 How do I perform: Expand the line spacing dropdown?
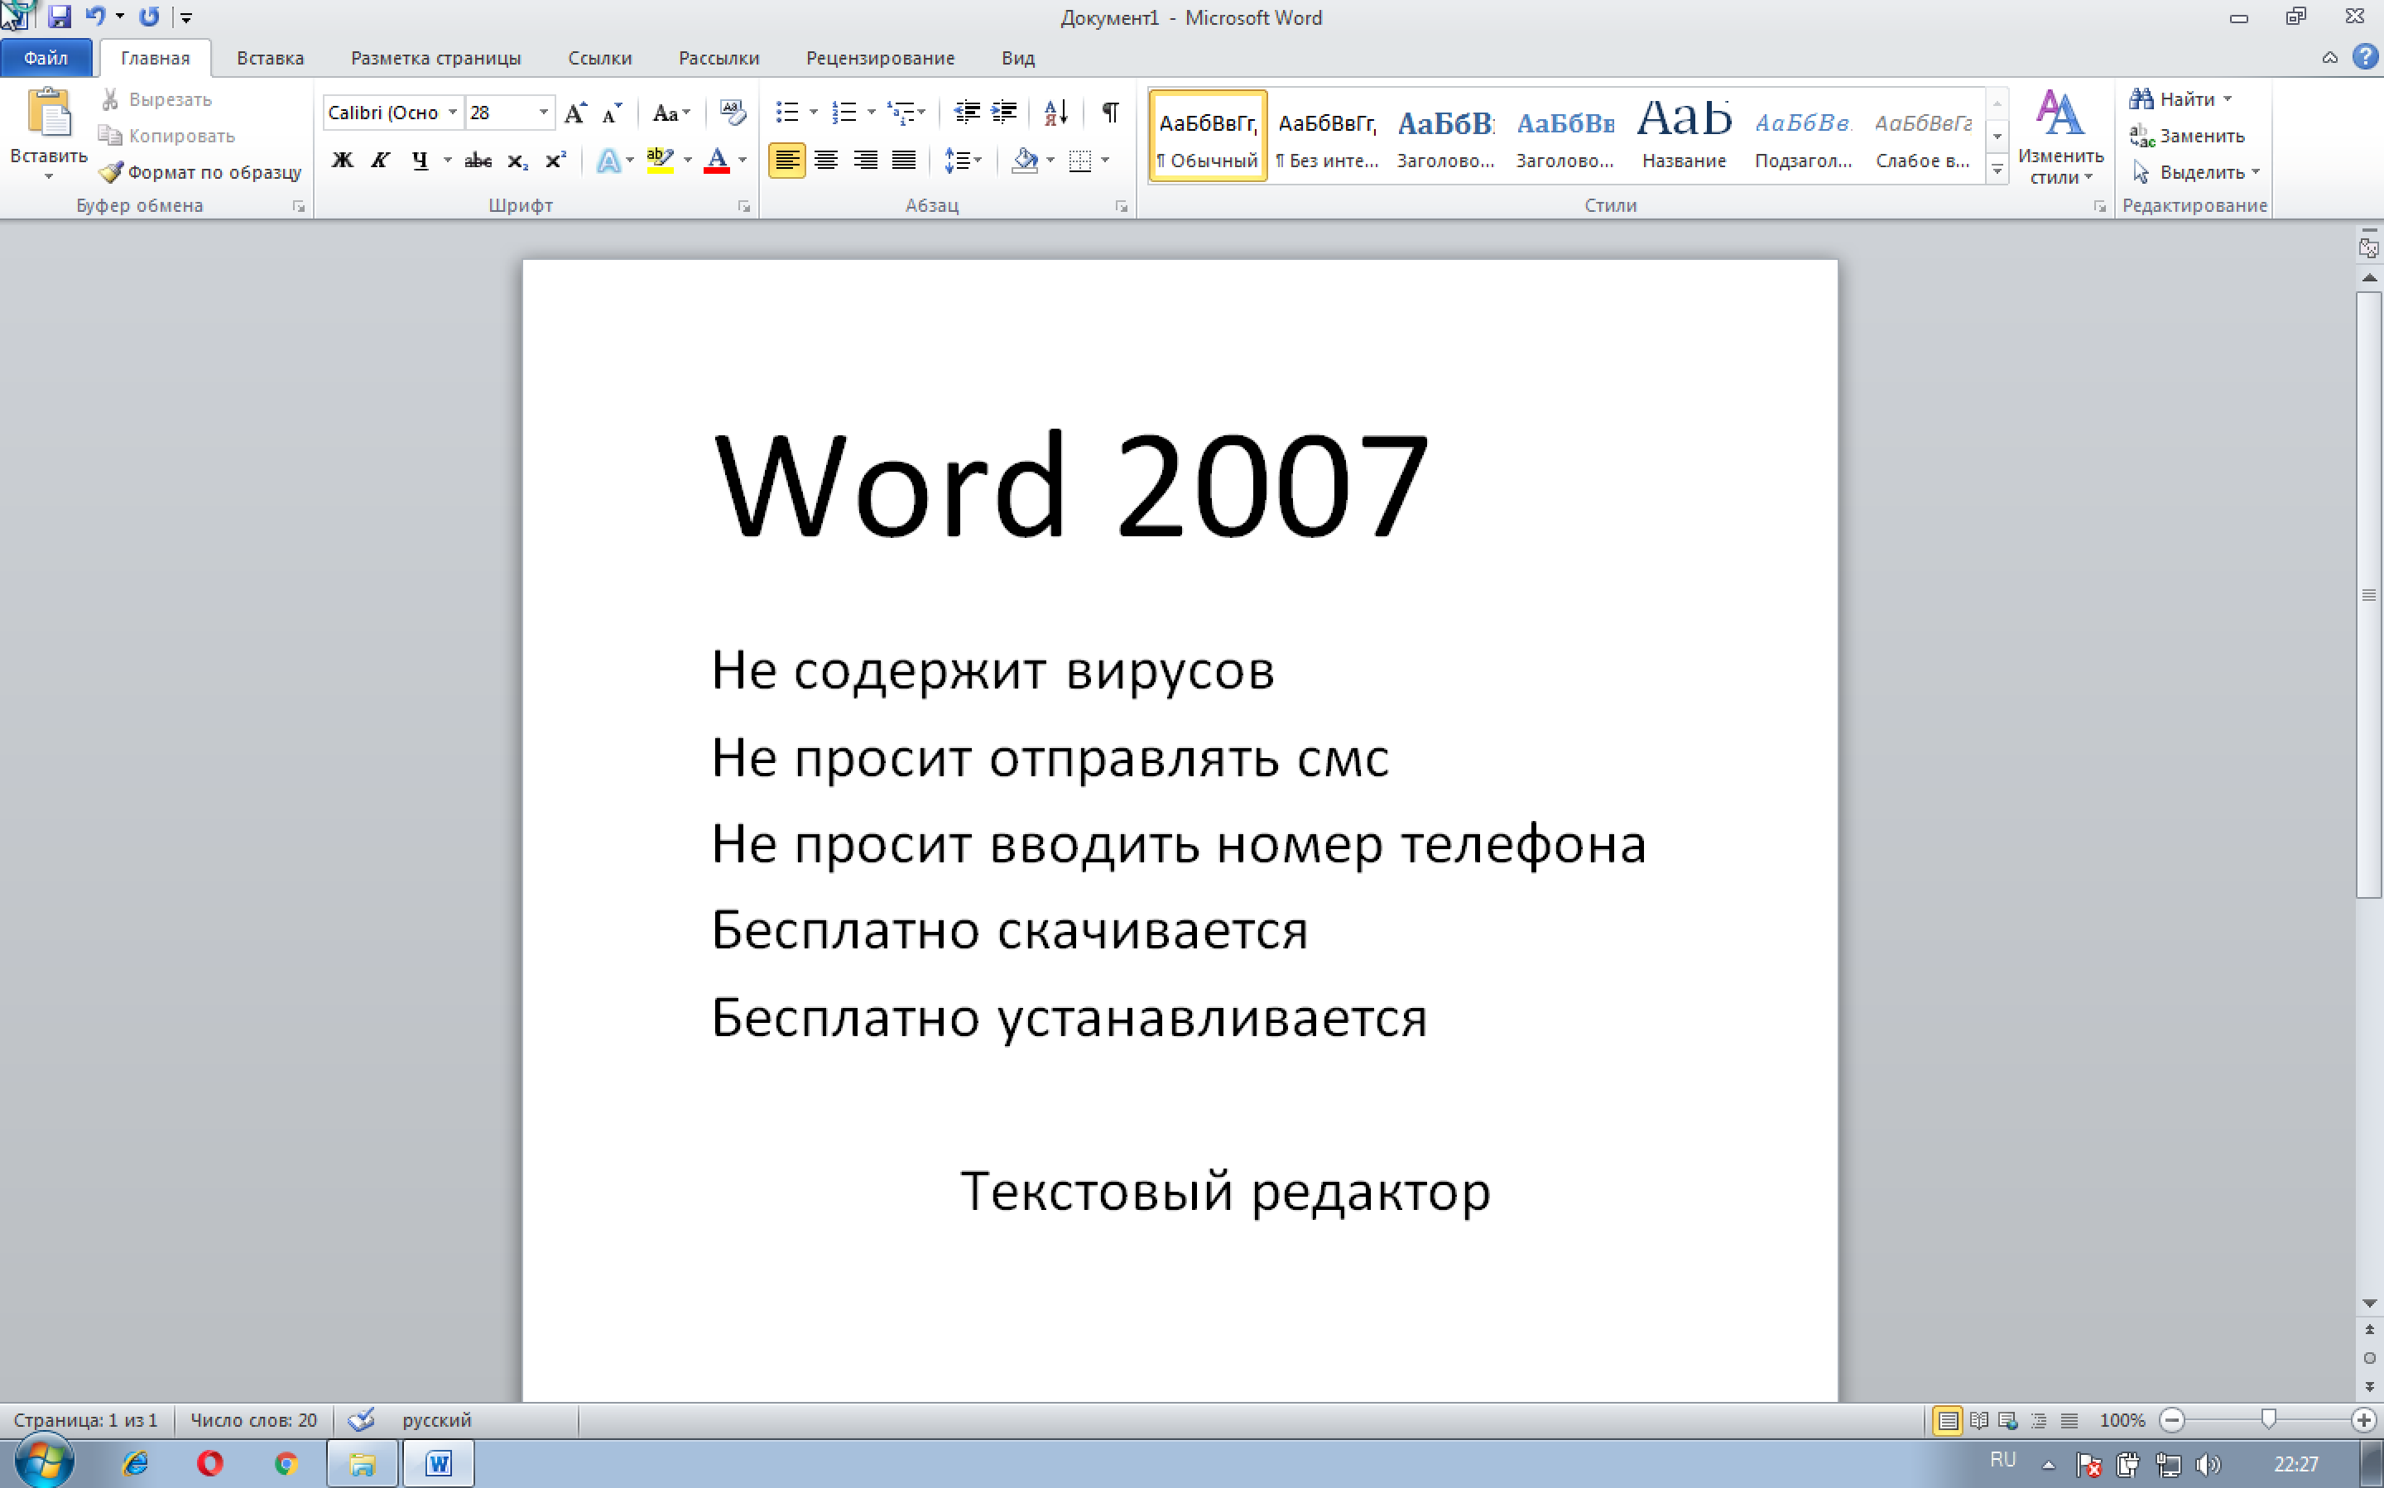tap(978, 161)
